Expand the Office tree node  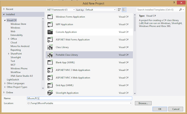[x=9, y=39]
